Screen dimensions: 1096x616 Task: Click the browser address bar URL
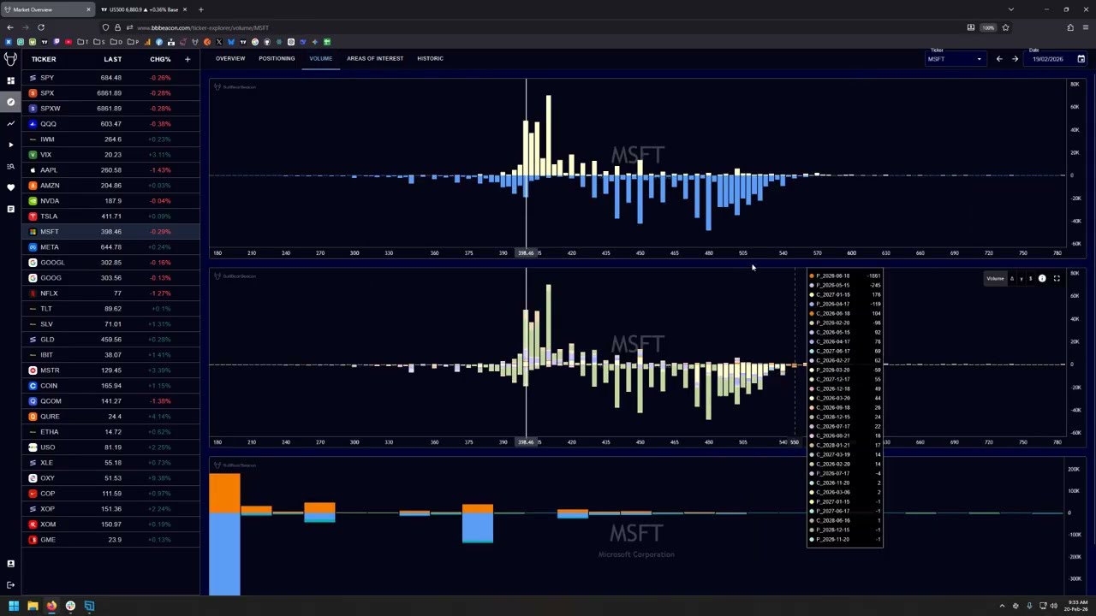click(202, 27)
